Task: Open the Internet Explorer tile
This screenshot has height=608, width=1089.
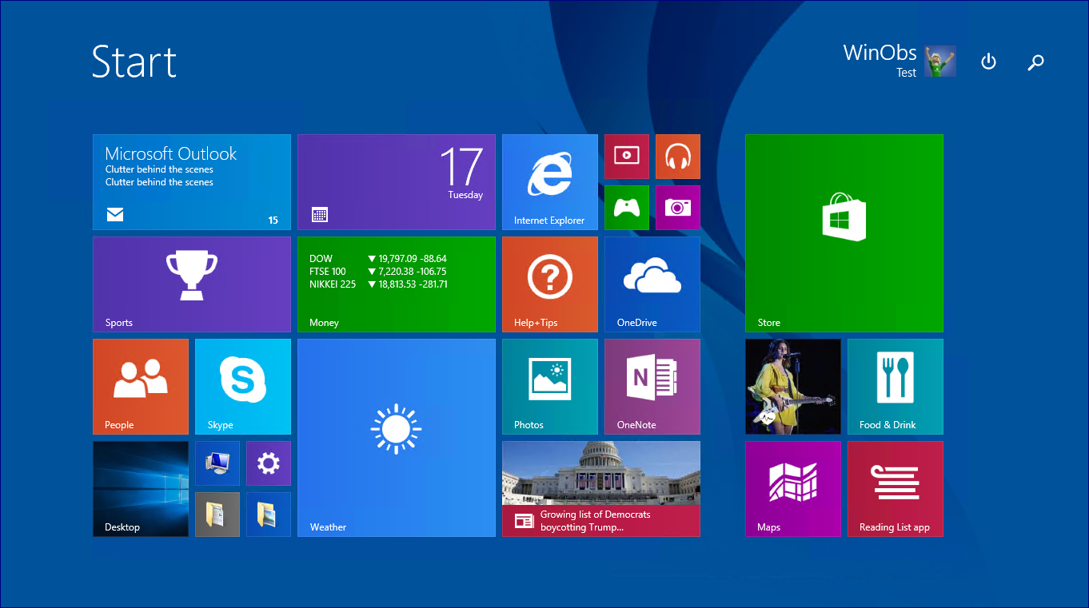Action: [549, 181]
